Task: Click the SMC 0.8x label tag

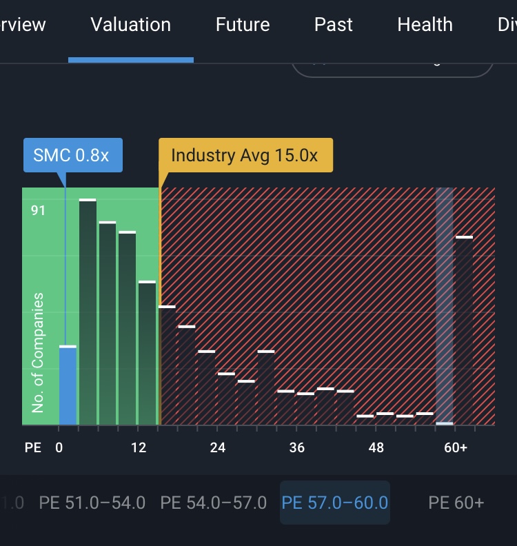Action: (73, 155)
